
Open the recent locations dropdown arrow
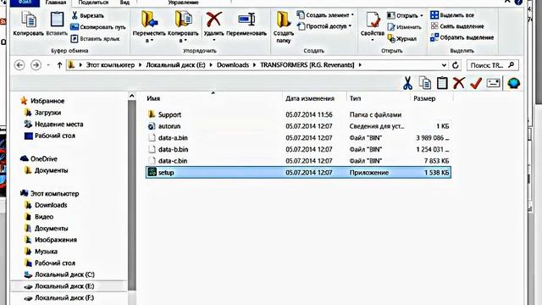48,65
